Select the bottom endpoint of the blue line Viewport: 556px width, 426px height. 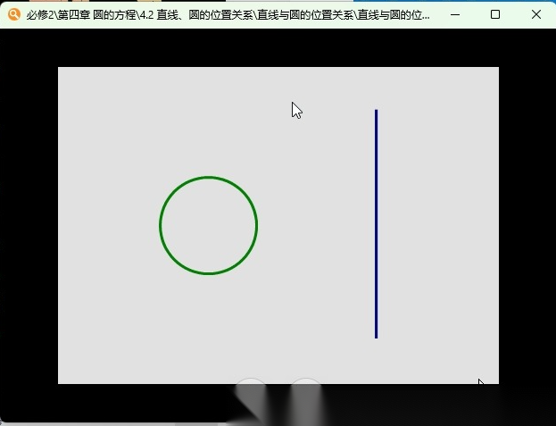click(376, 337)
